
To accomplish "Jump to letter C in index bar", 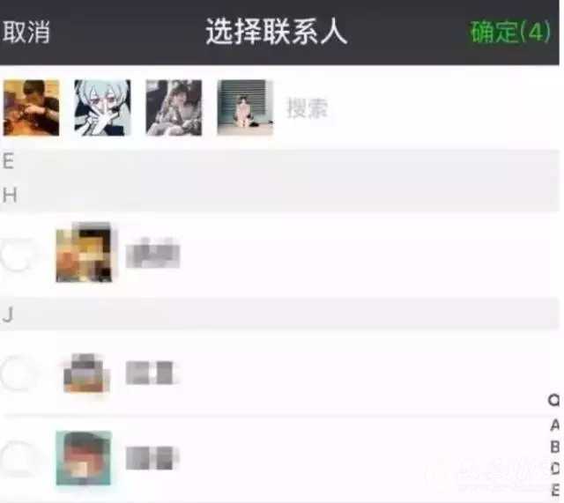I will coord(554,468).
